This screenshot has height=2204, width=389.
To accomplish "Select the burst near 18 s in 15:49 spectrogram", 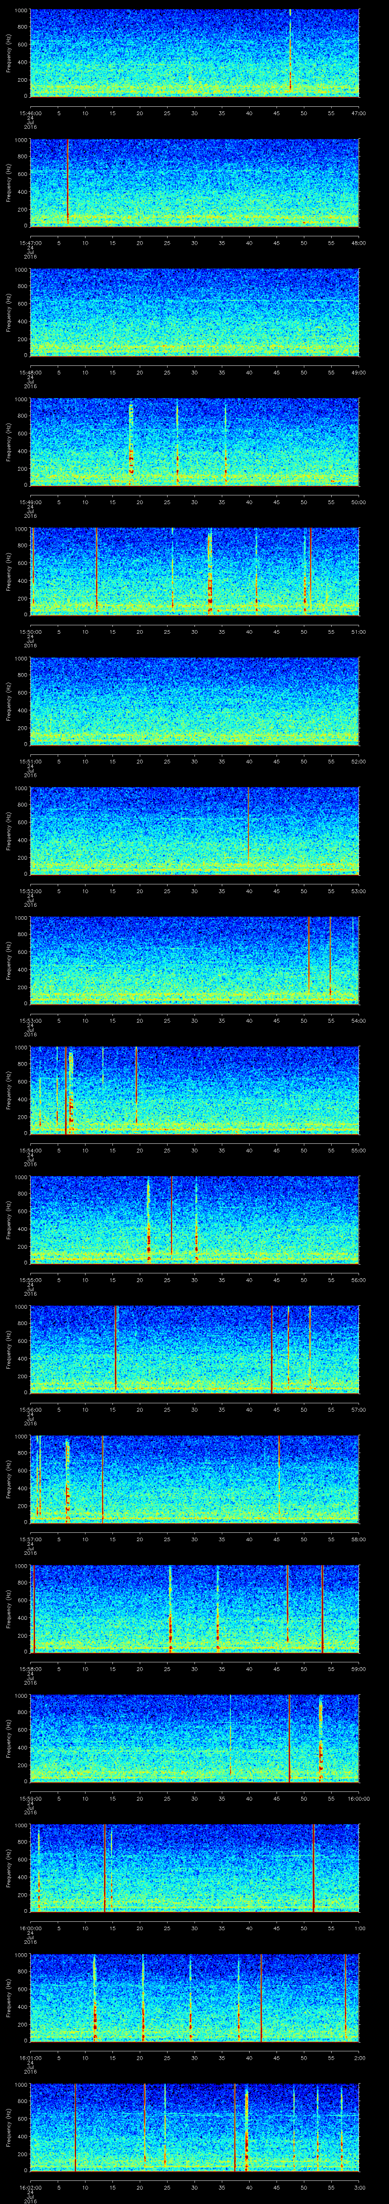I will tap(131, 443).
